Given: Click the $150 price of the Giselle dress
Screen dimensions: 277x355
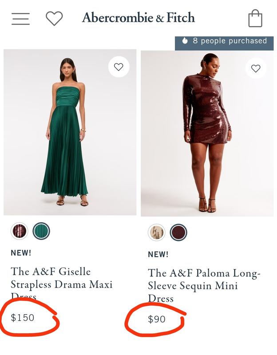Looking at the screenshot, I should click(23, 317).
